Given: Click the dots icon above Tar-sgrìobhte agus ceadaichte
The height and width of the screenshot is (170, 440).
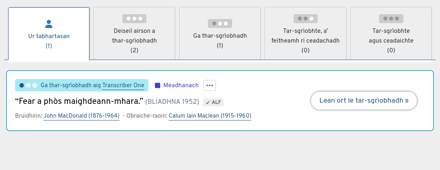Looking at the screenshot, I should pos(391,19).
